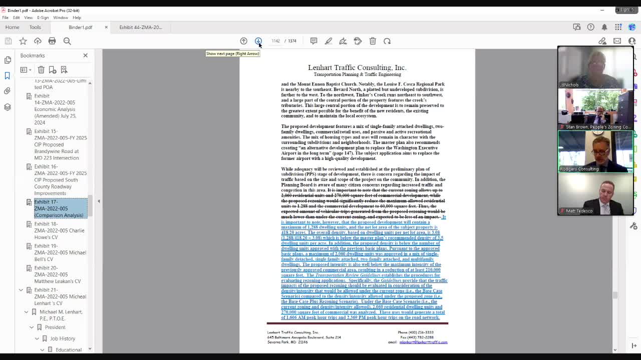Collapse the Educational bookmark node

42,349
